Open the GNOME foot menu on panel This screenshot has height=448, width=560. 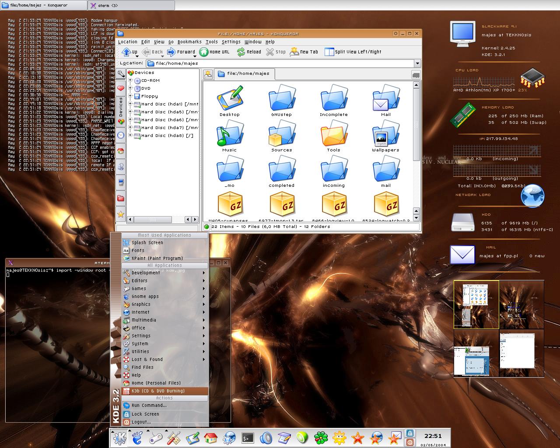[137, 438]
